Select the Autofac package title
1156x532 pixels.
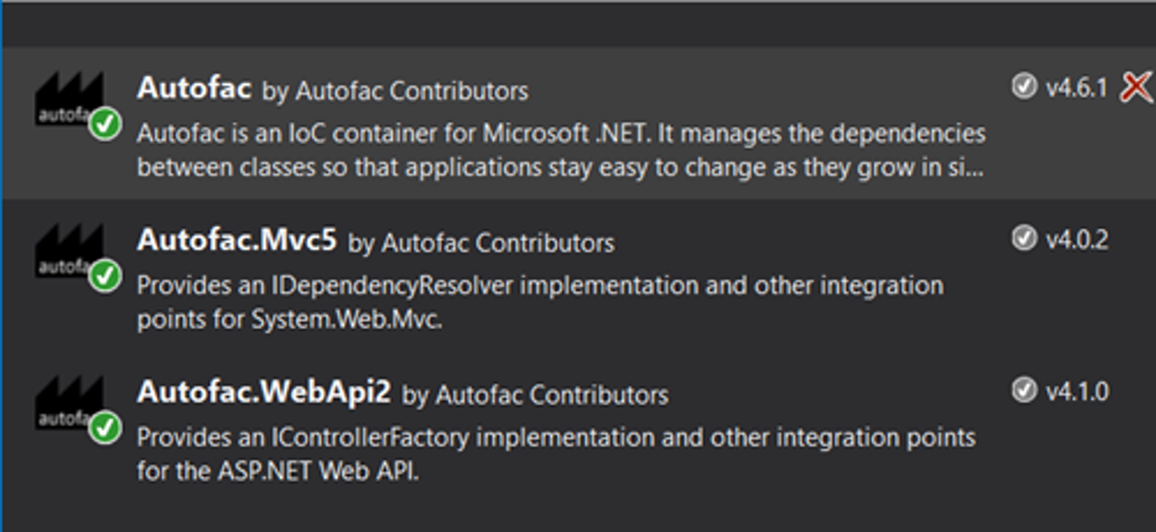coord(194,89)
